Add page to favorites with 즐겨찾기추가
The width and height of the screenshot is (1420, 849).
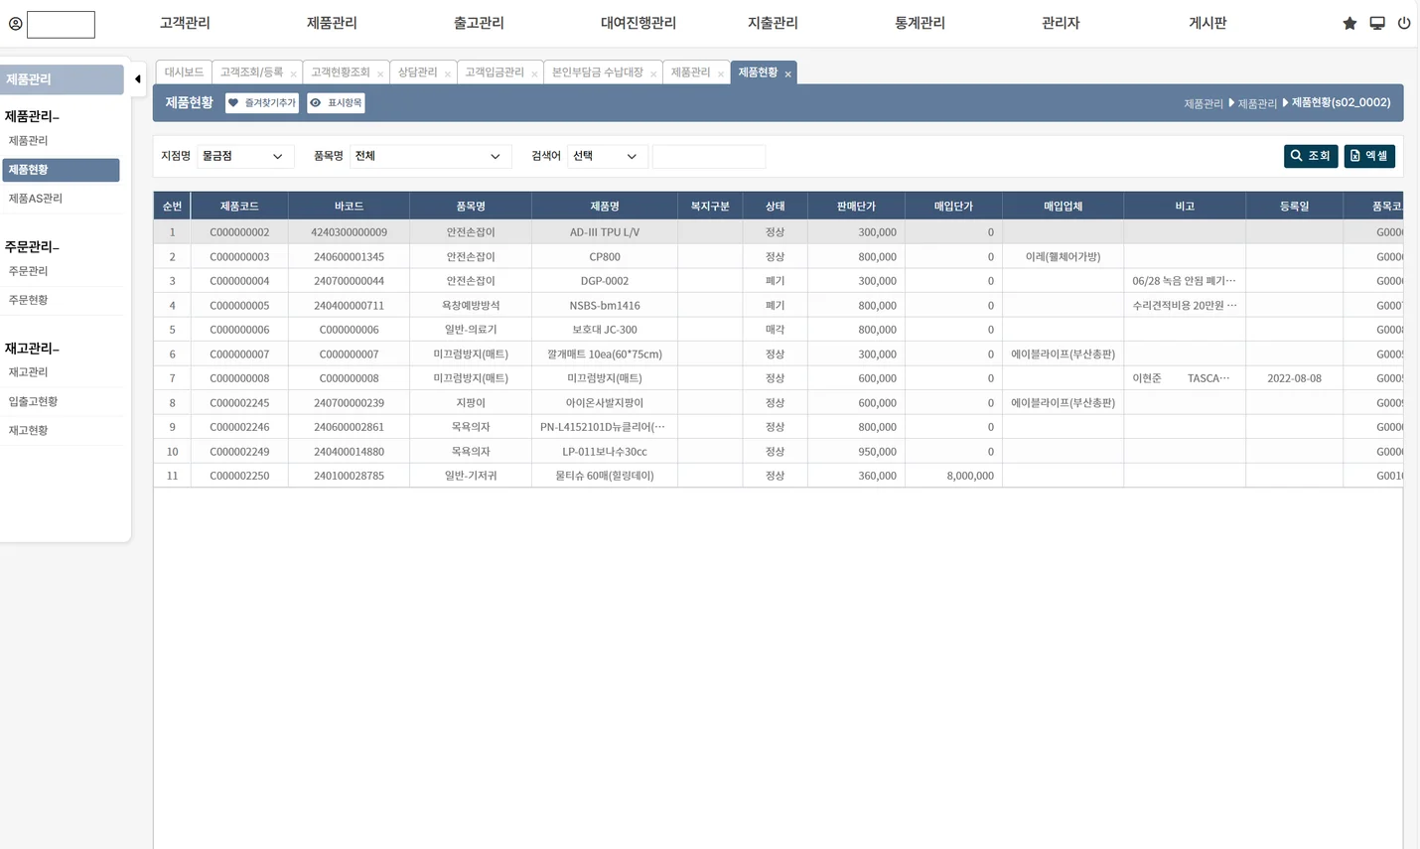click(262, 103)
